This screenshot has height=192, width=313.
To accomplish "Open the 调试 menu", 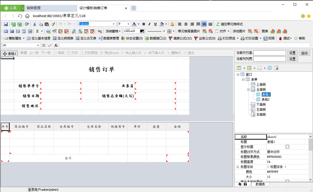I will pos(285,38).
